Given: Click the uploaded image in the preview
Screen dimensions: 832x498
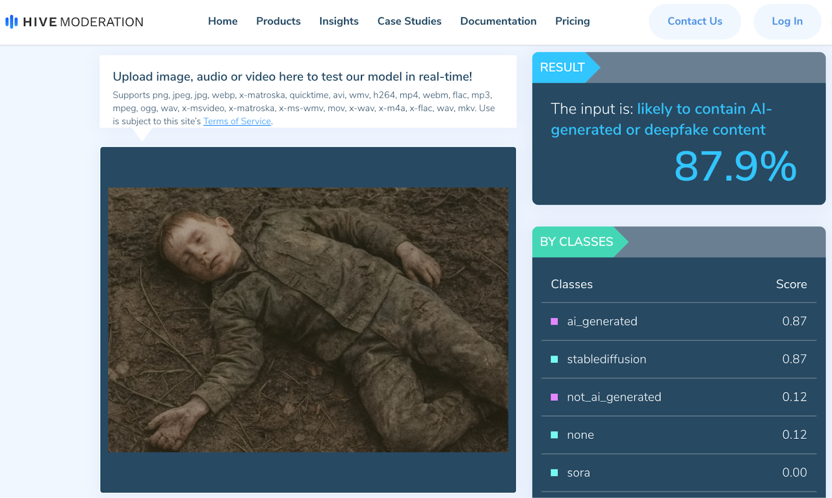Looking at the screenshot, I should pyautogui.click(x=308, y=319).
